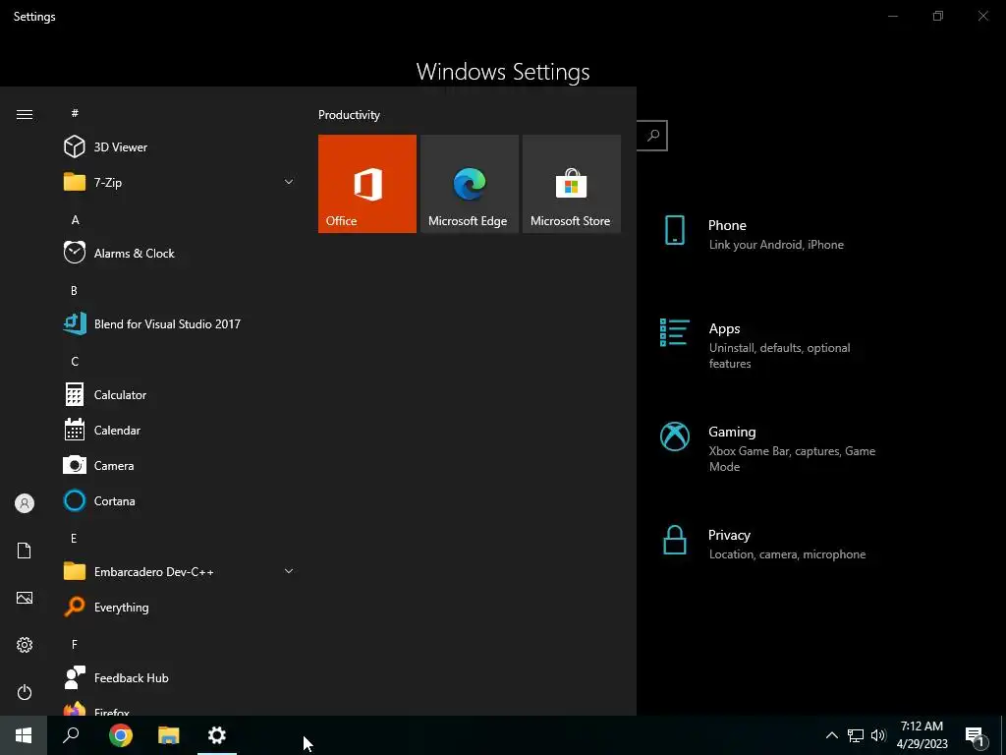Click the Office tile
1006x755 pixels.
(x=367, y=184)
